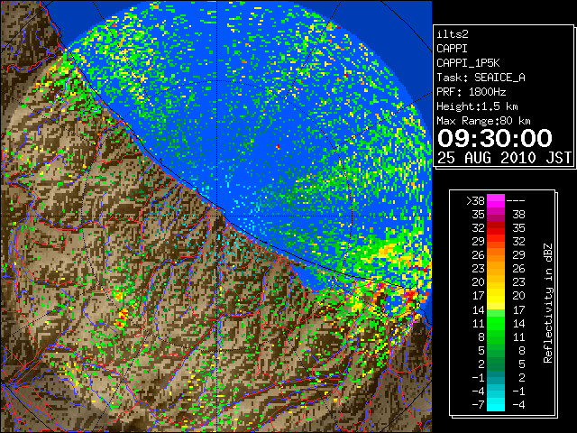The height and width of the screenshot is (433, 577).
Task: Click the 'CAPPI_1P5K' product label
Action: coord(468,63)
